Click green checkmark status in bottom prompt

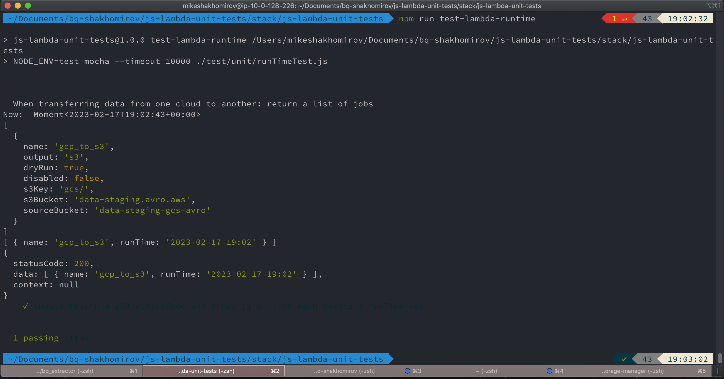(x=624, y=359)
